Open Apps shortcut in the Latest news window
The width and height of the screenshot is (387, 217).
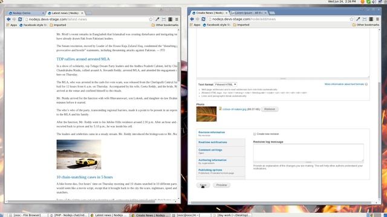tap(11, 25)
